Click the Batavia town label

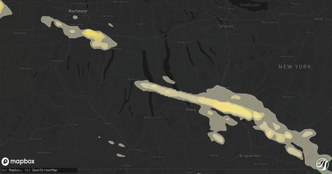[x=20, y=33]
